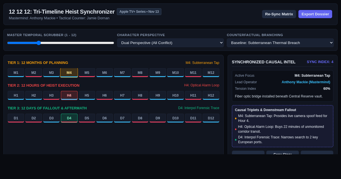Select month M3 in Tier 1
Screen dimensions: 341x179
point(51,73)
